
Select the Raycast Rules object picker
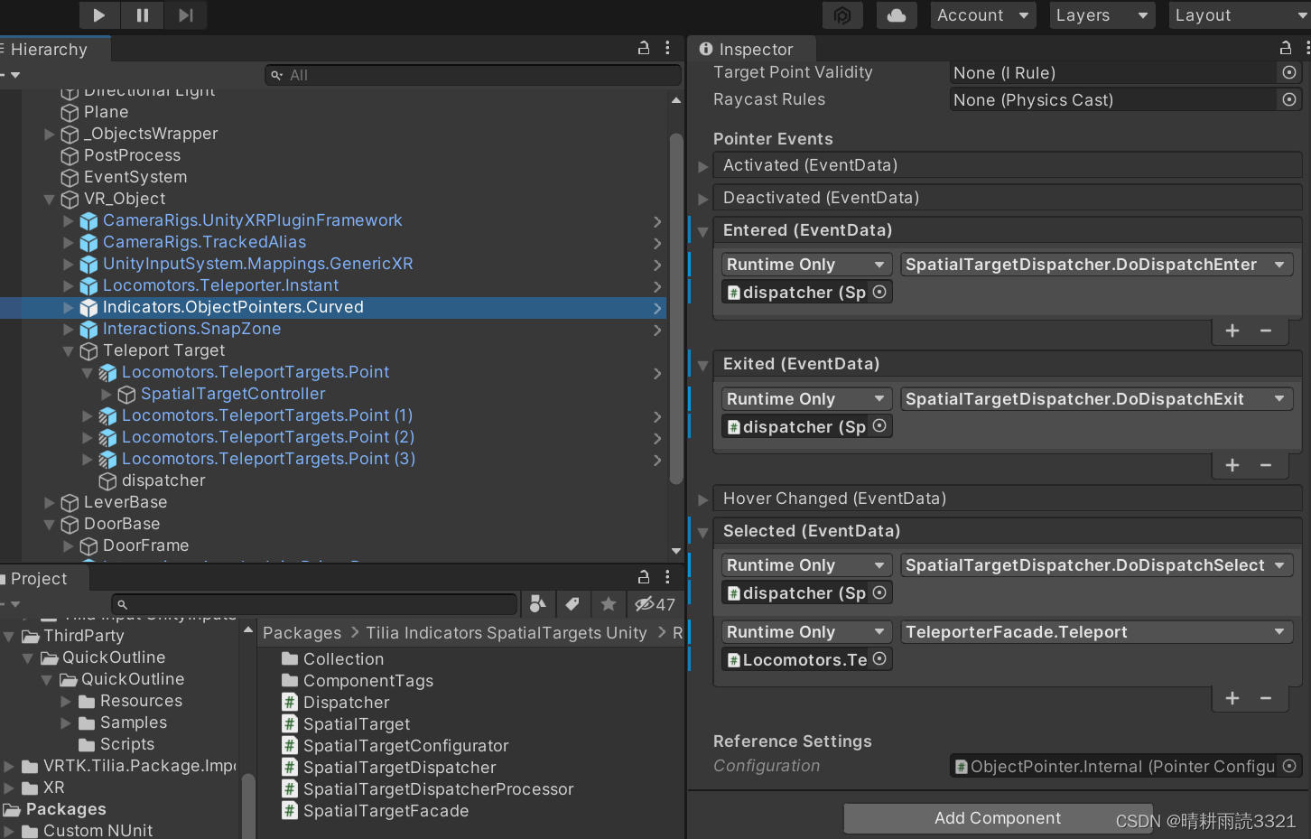coord(1289,99)
